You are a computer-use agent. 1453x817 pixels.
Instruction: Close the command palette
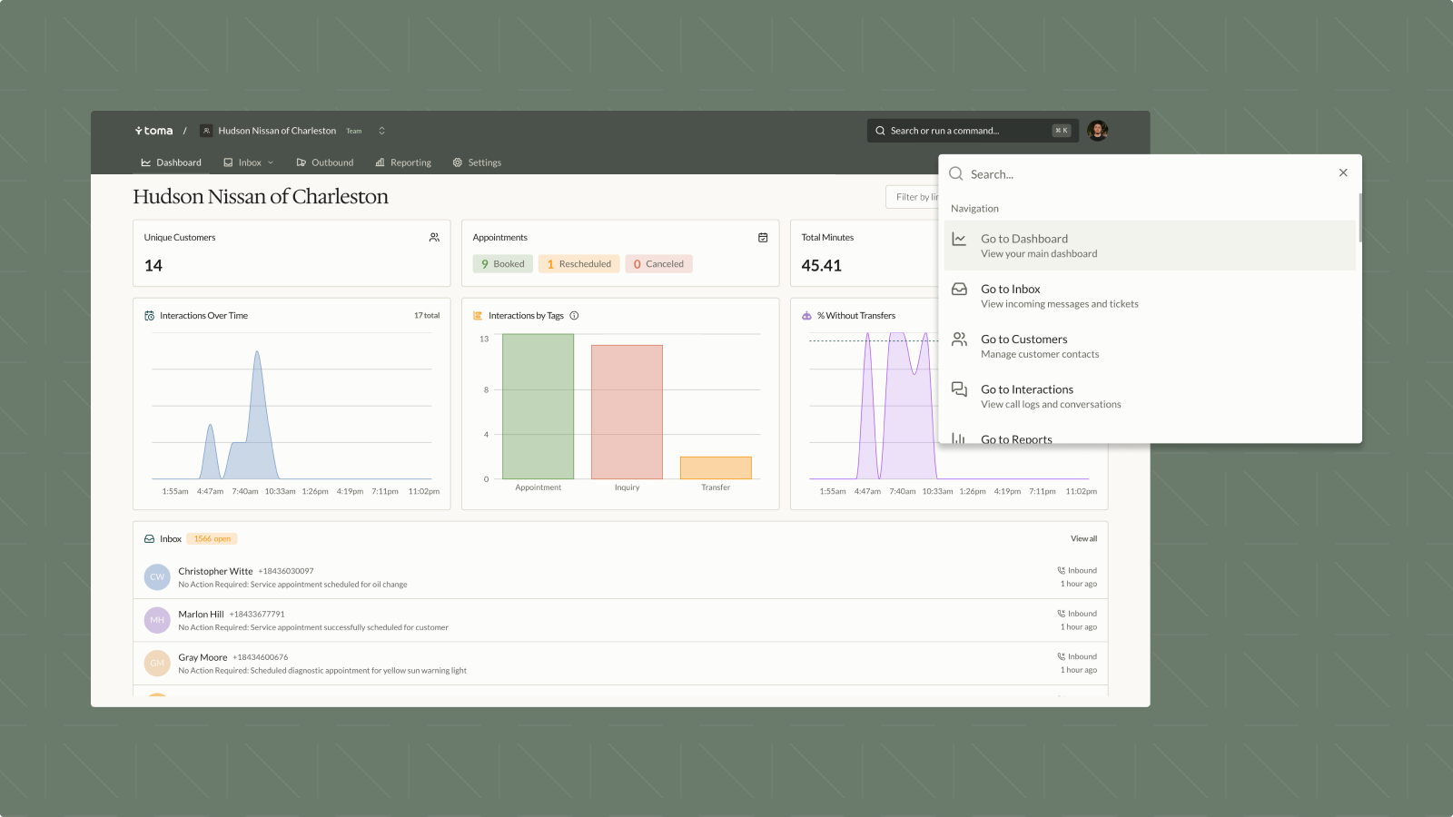coord(1343,172)
